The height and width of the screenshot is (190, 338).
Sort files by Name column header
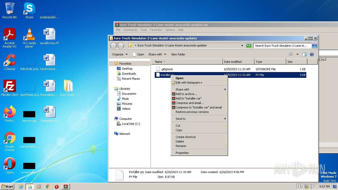(187, 62)
